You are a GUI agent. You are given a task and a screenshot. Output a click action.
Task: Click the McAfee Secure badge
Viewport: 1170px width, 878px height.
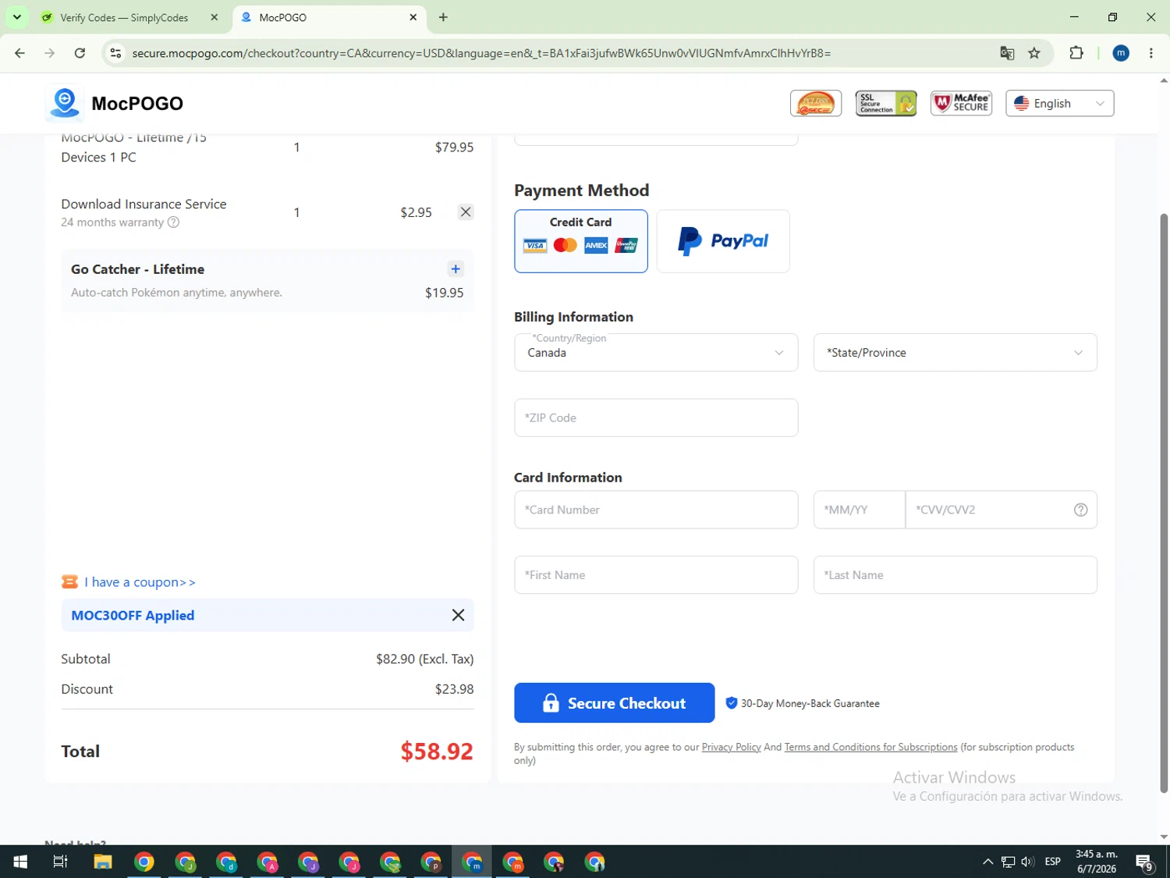tap(961, 103)
